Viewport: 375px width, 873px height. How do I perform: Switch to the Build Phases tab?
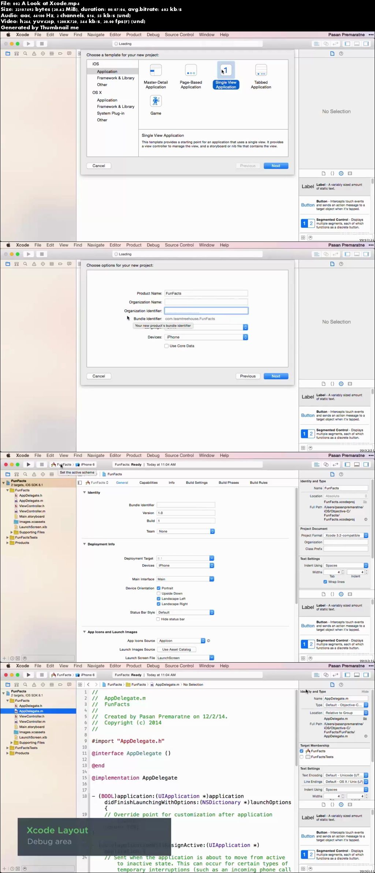(x=229, y=483)
